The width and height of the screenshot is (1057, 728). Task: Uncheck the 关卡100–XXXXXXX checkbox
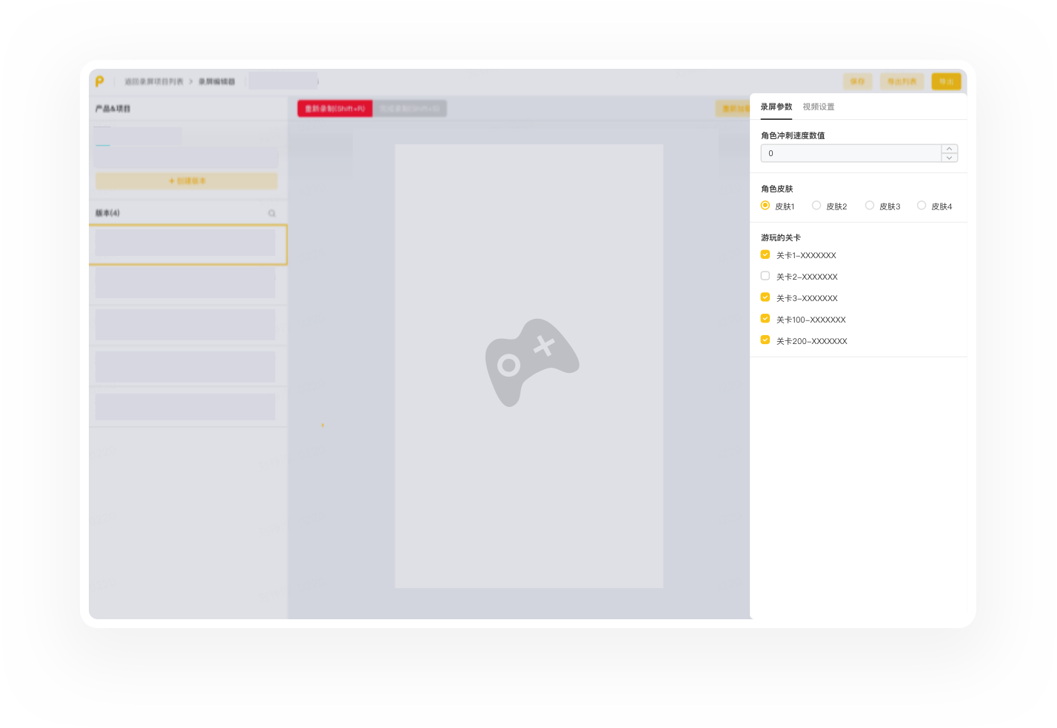765,319
